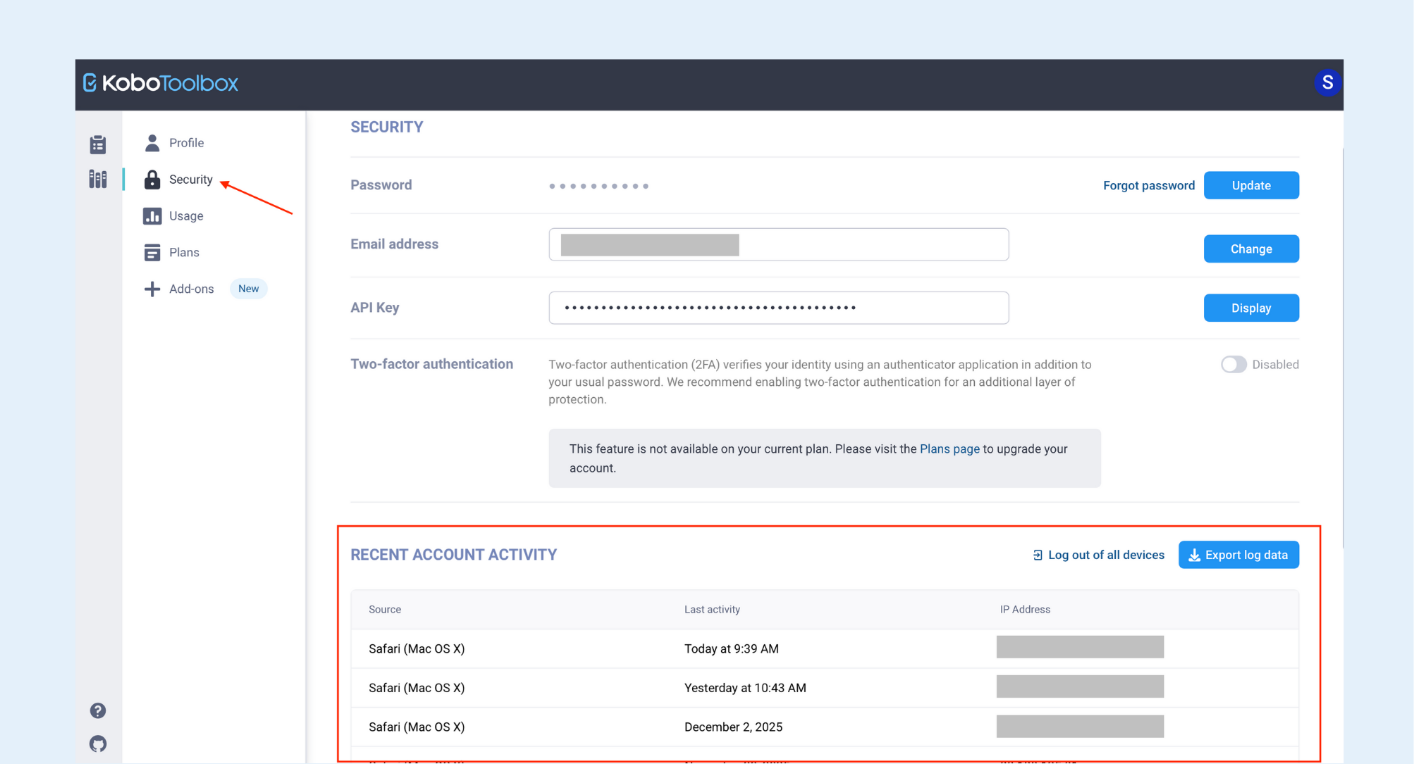Go to the Usage section

186,216
